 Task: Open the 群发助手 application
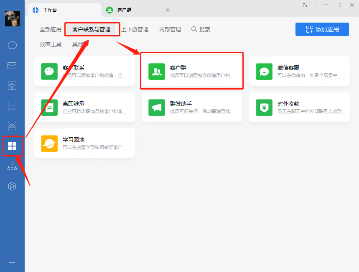tap(192, 107)
